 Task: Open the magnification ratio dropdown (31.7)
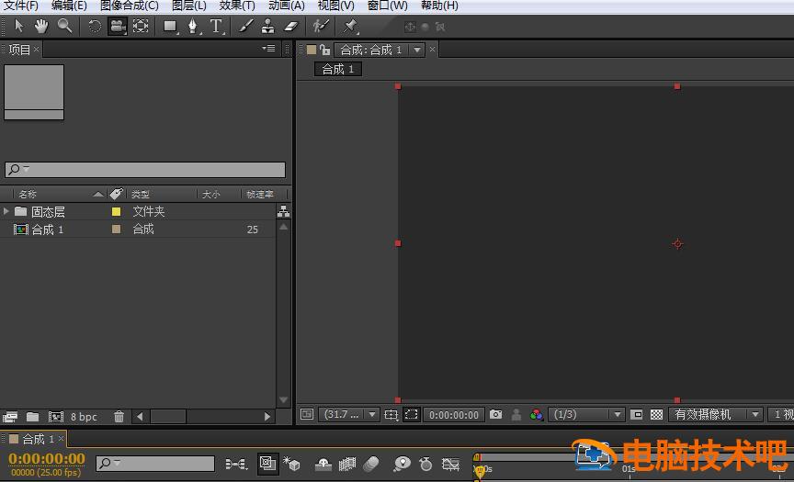coord(349,415)
